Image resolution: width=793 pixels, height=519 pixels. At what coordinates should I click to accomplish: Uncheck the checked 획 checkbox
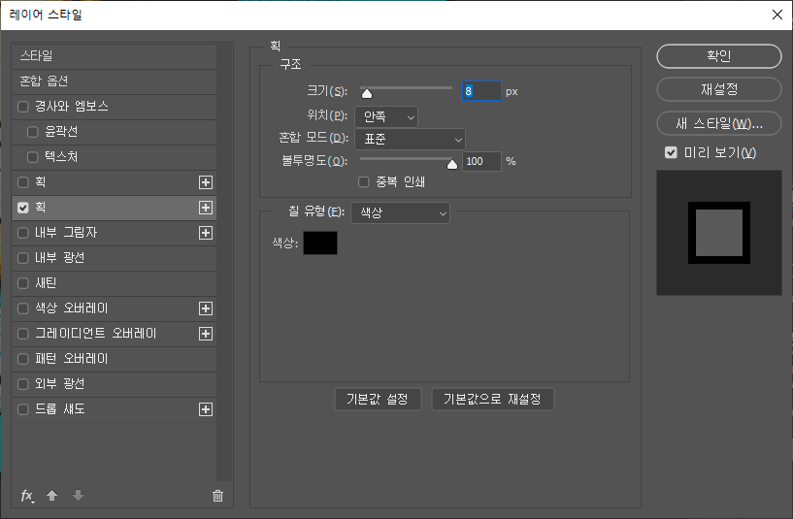[22, 208]
